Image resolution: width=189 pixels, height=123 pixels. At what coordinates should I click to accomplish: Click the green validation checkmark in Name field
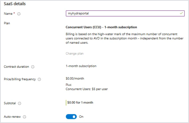coord(181,13)
